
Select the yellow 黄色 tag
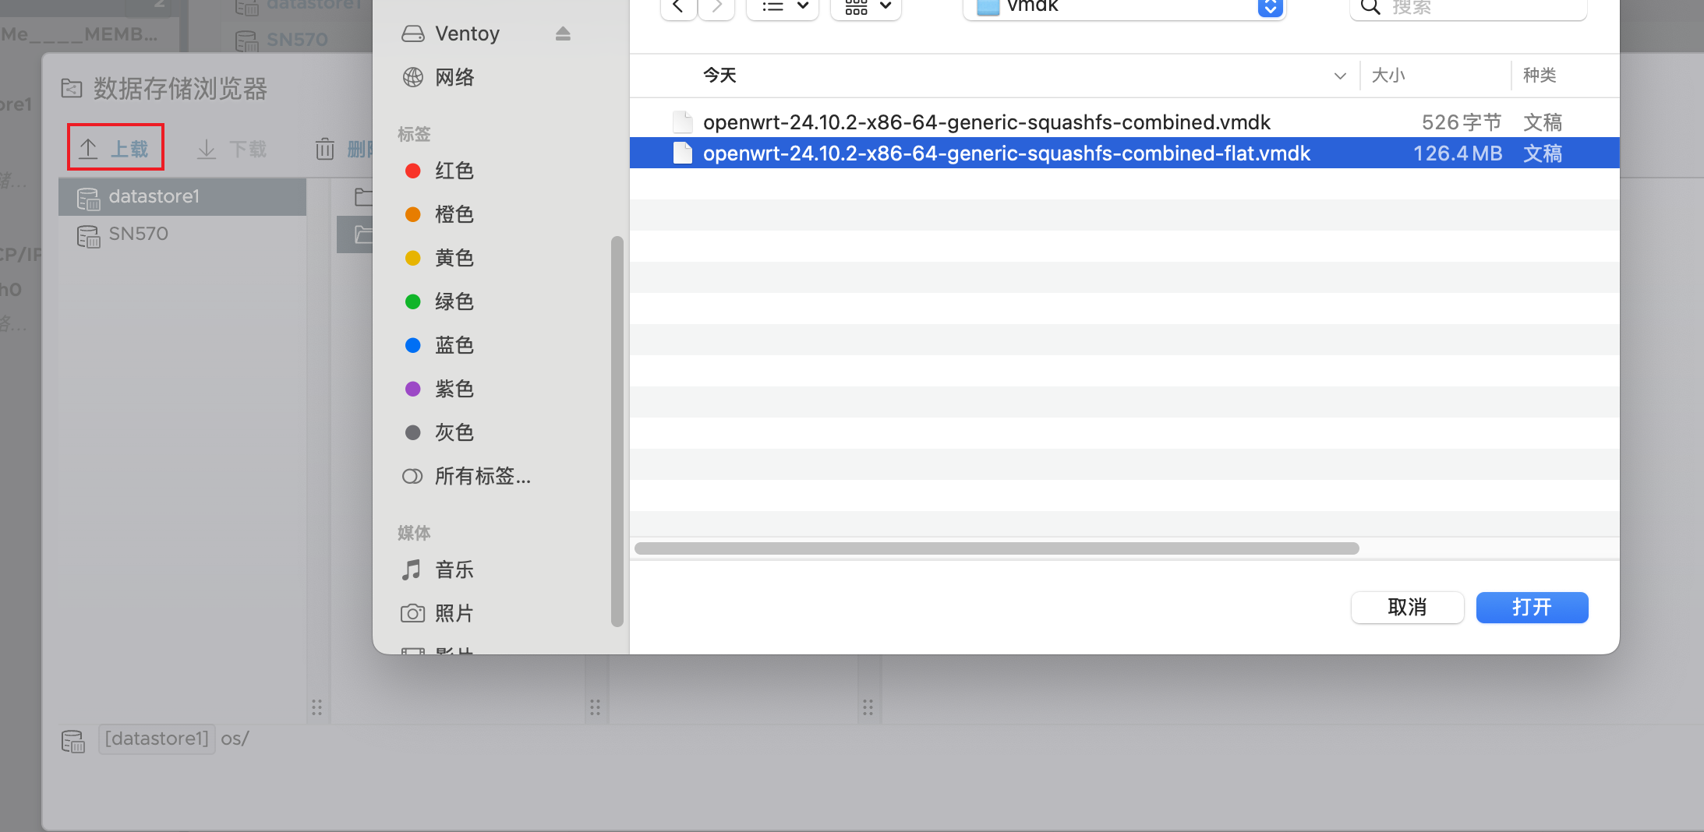click(x=439, y=258)
